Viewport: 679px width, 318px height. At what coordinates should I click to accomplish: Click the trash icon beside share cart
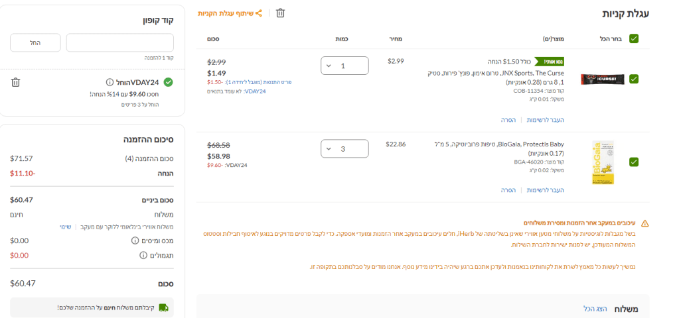tap(280, 13)
